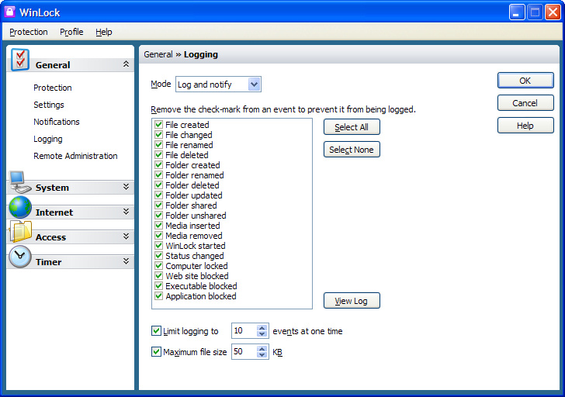Viewport: 565px width, 397px height.
Task: Select Logging in the sidebar
Action: (48, 139)
